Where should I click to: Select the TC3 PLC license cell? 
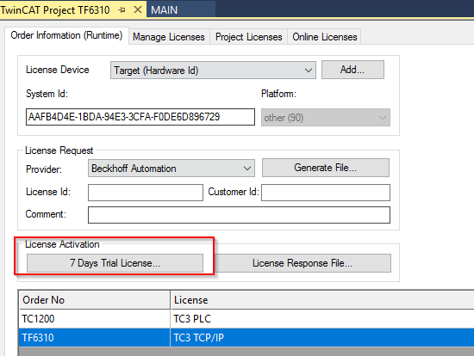point(322,318)
